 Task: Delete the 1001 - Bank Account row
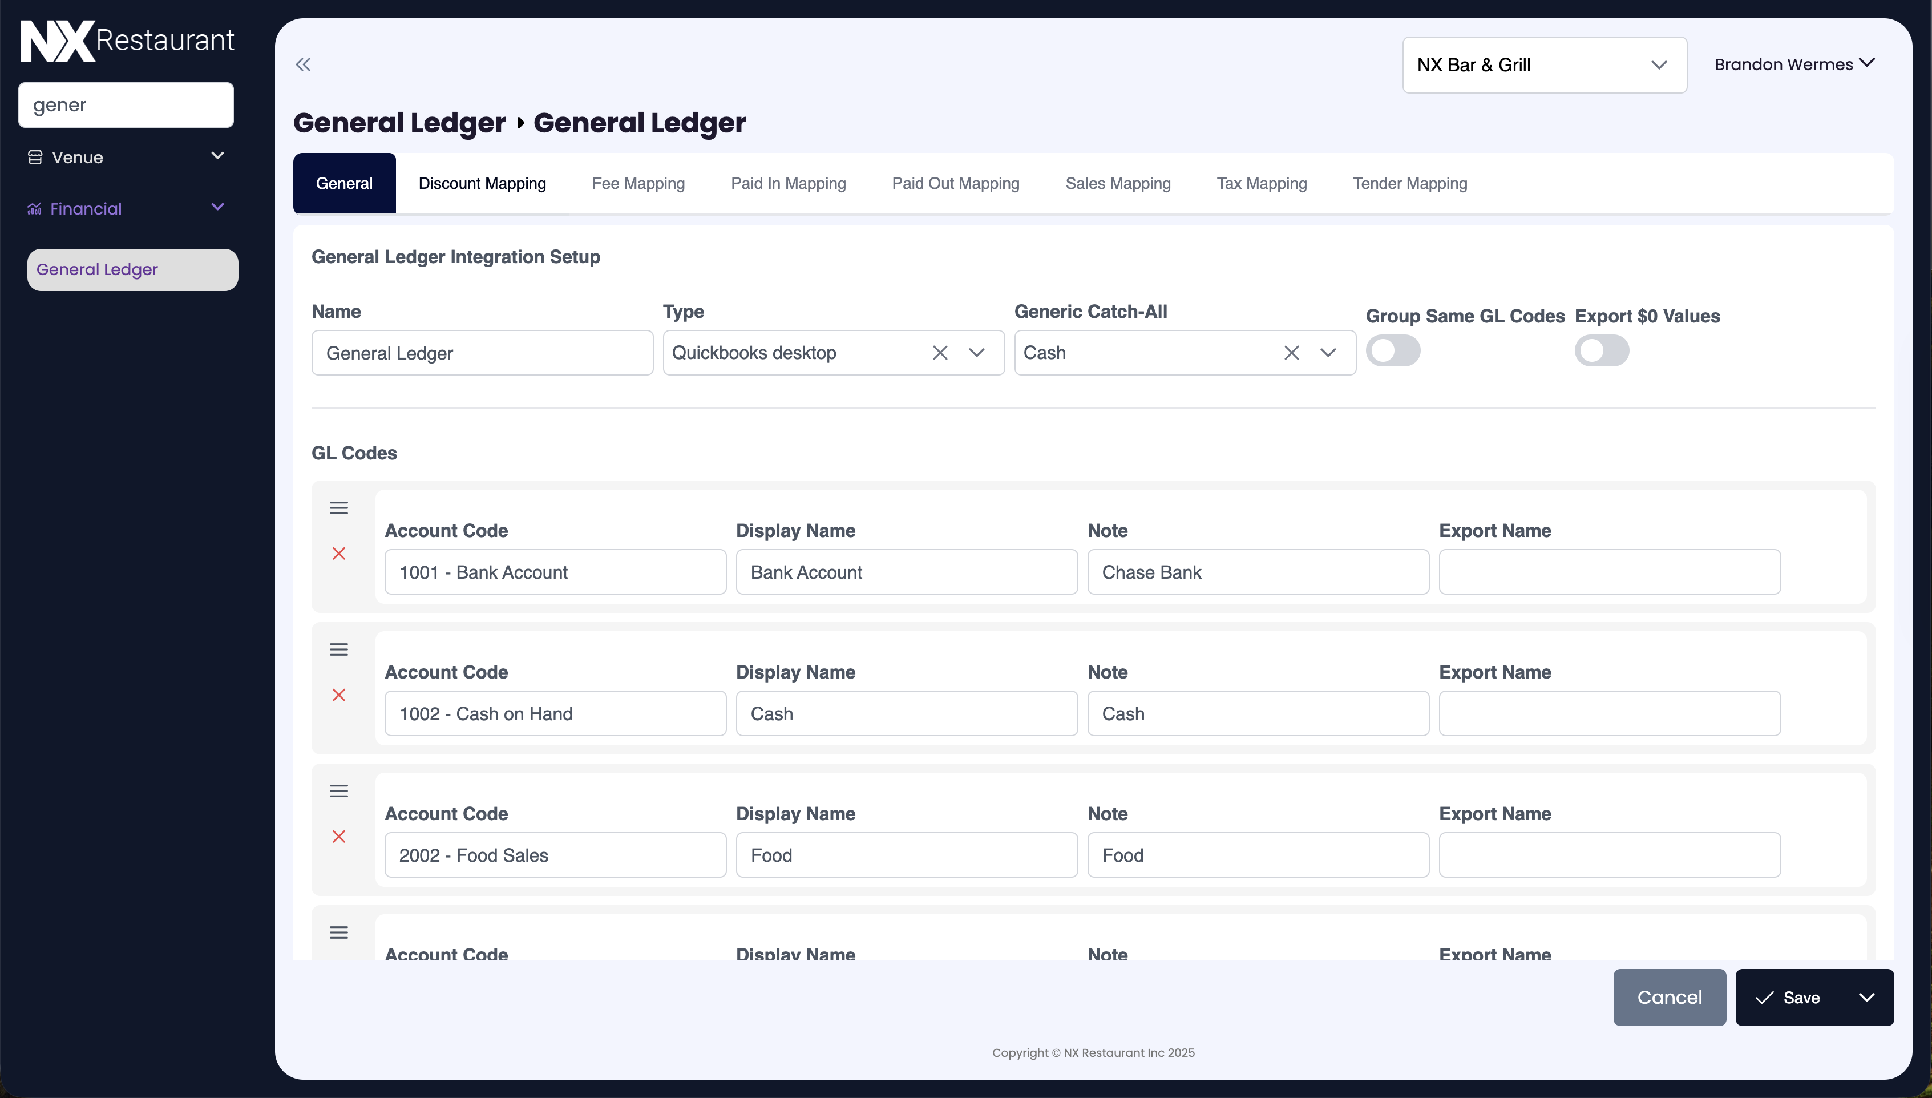point(338,554)
